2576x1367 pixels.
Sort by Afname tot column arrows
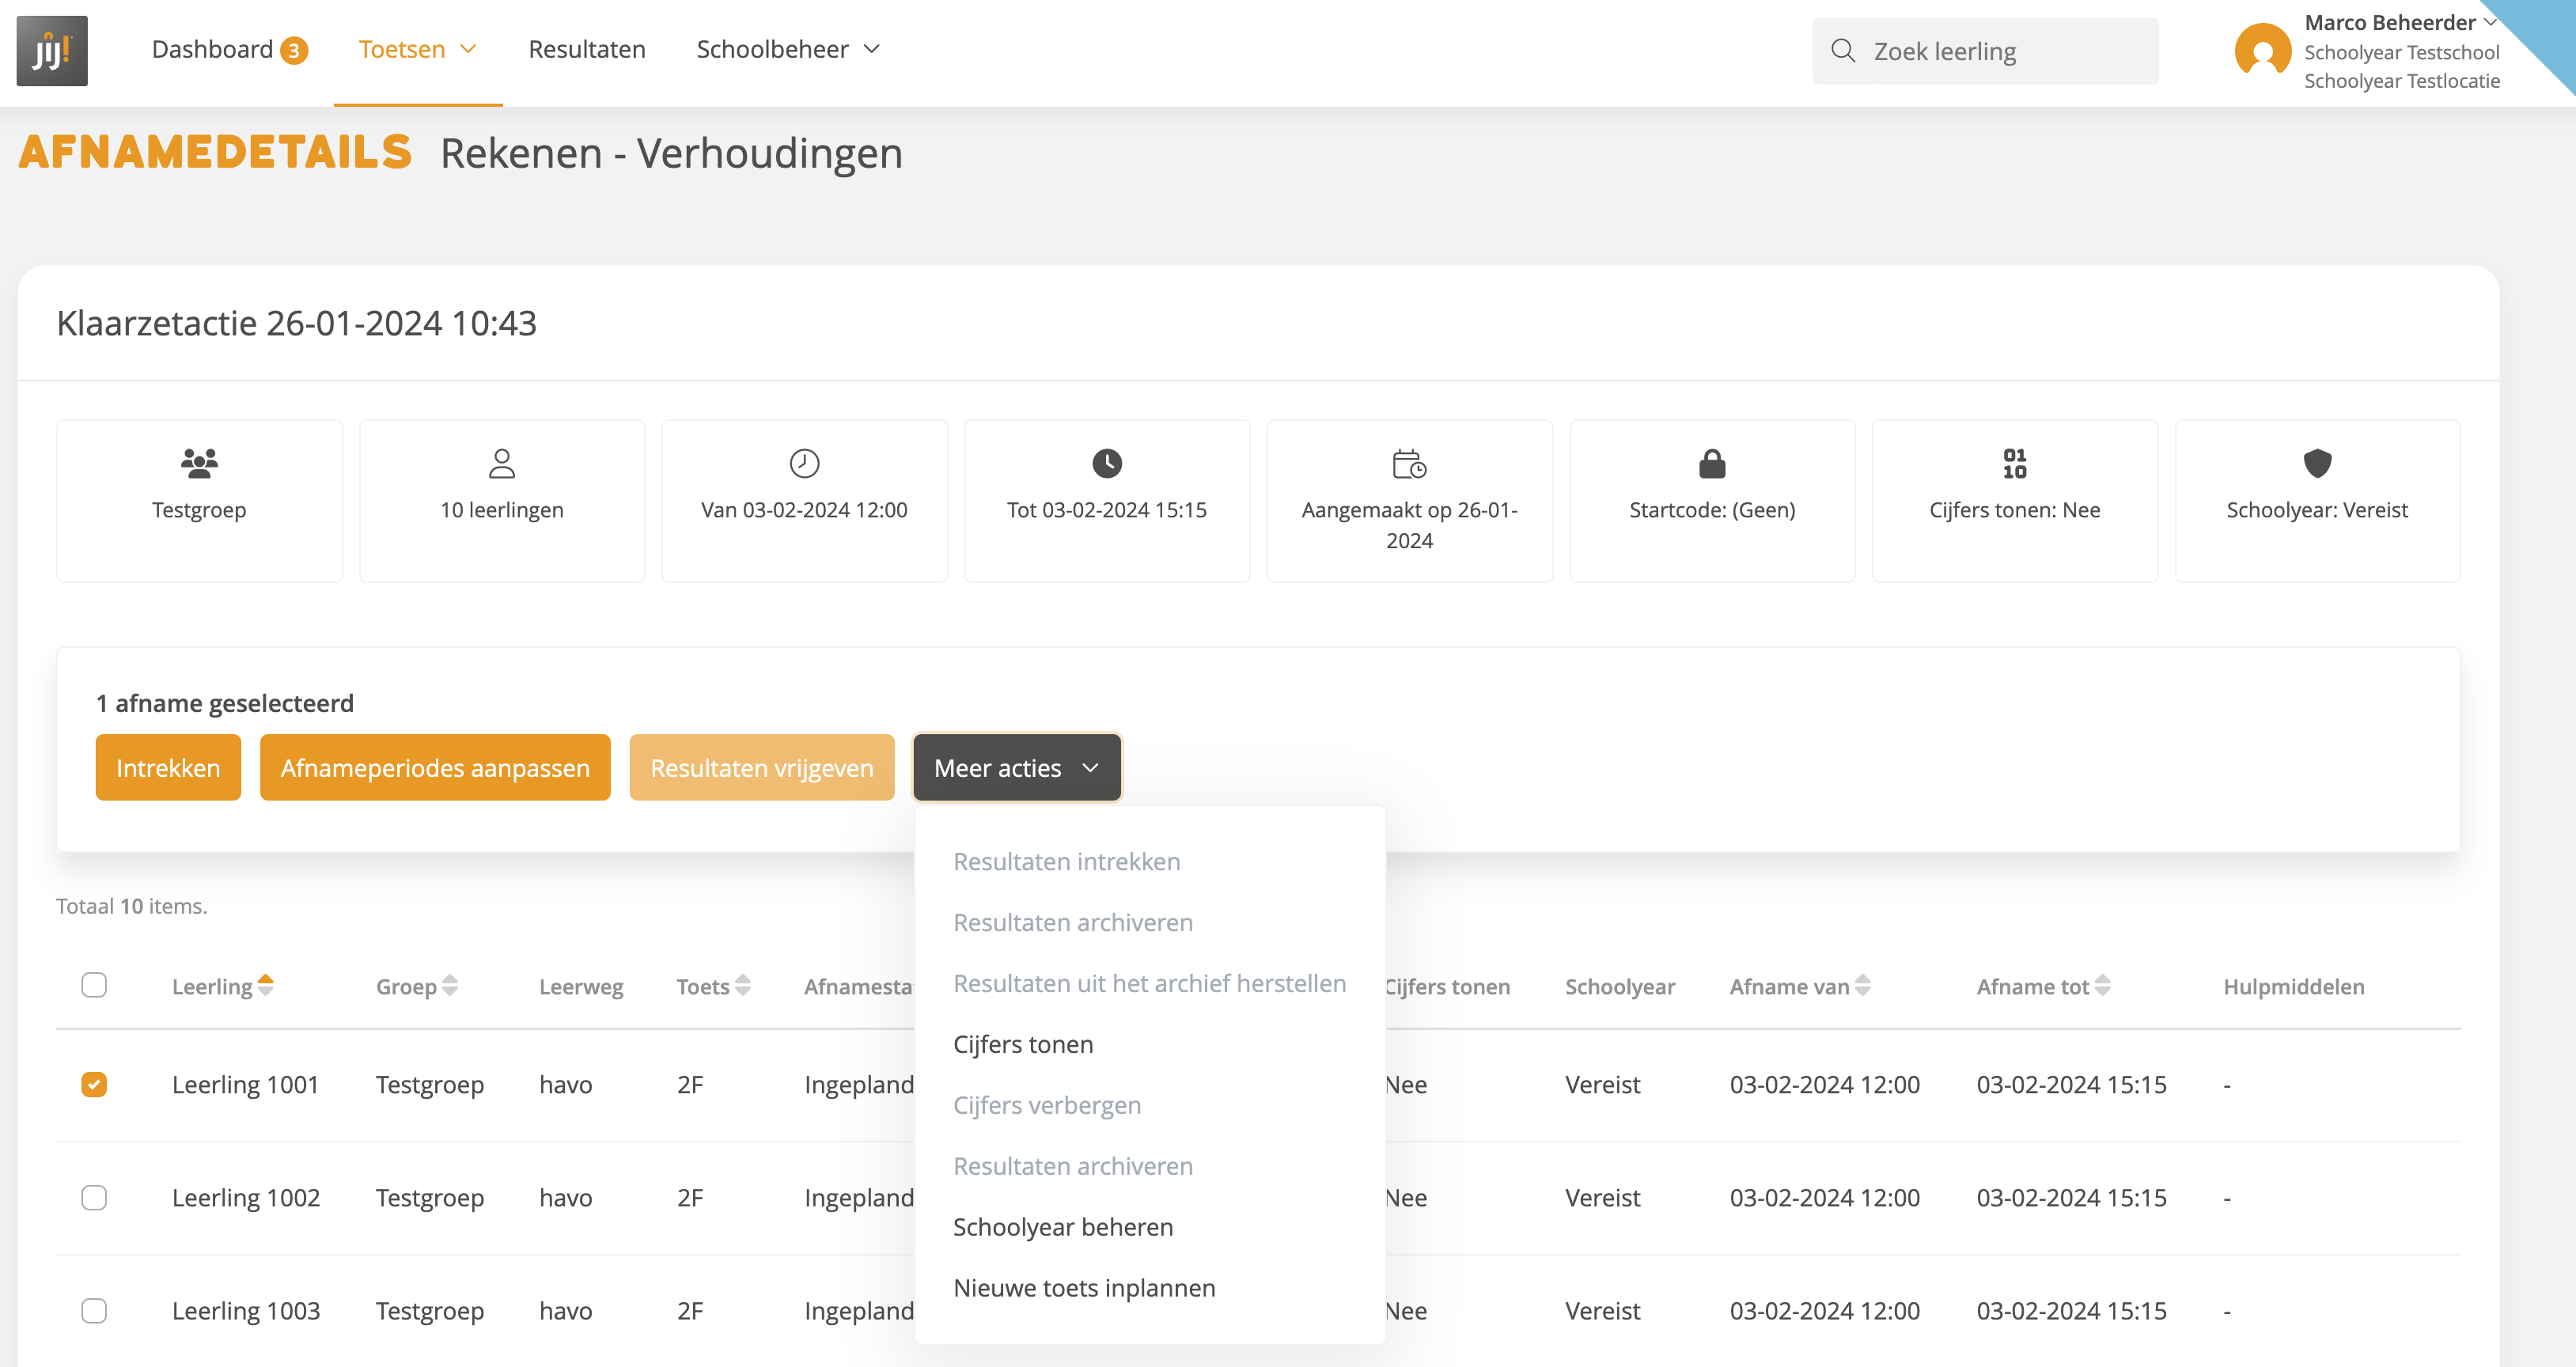2102,986
